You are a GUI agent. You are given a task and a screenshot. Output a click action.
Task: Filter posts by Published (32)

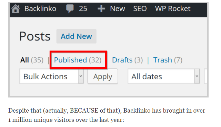click(78, 60)
